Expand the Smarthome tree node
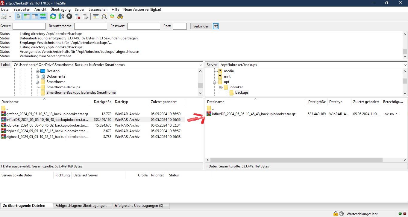The width and height of the screenshot is (408, 217). coord(37,82)
